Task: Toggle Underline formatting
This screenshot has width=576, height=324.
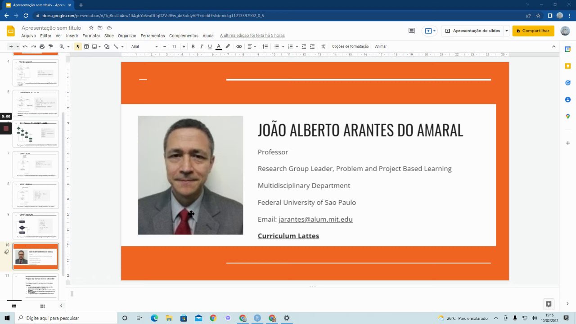Action: [210, 46]
